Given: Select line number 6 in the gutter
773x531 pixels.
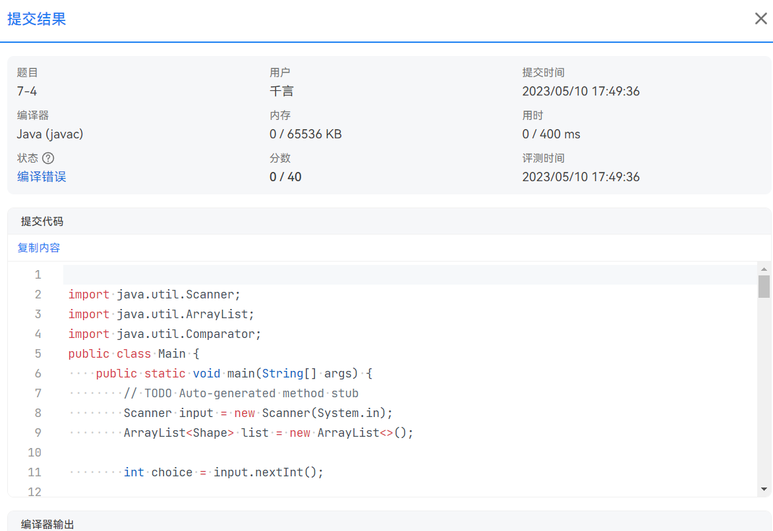Looking at the screenshot, I should 38,374.
